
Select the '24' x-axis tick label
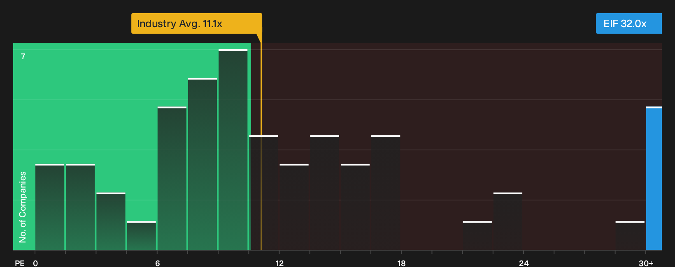click(524, 263)
